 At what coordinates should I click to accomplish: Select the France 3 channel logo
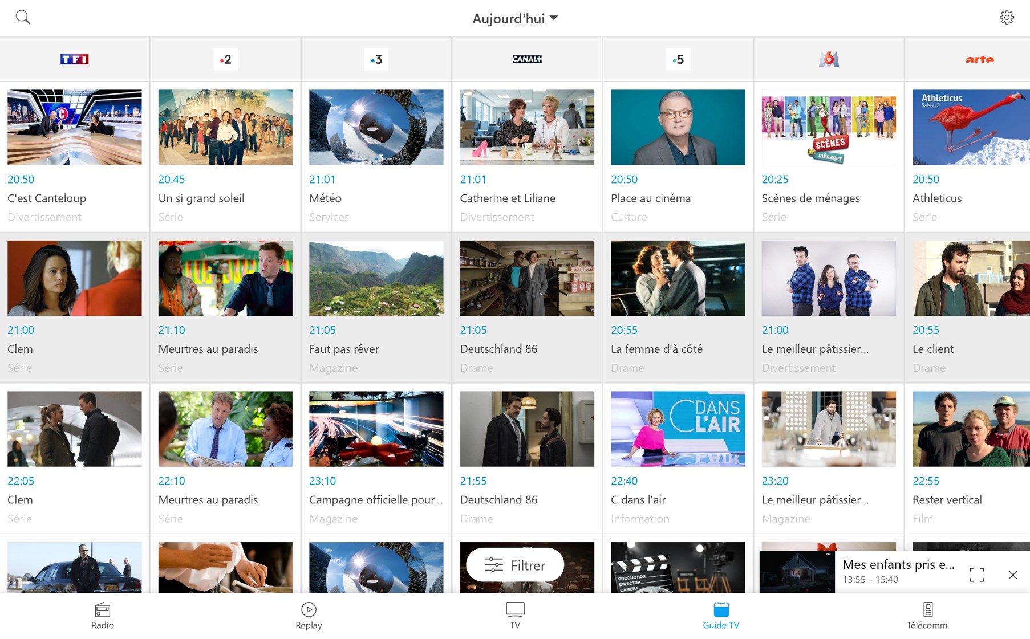(x=376, y=59)
